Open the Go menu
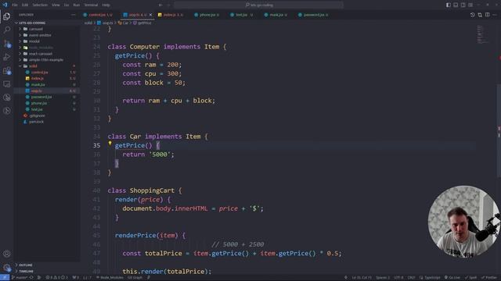Viewport: 501px width, 281px height. click(x=67, y=5)
